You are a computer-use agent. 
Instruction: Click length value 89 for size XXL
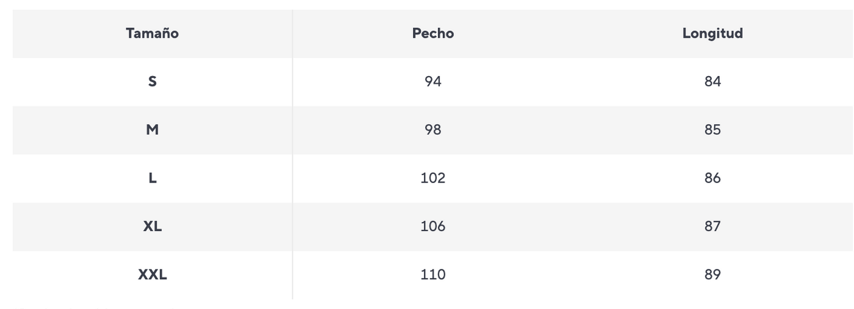(712, 274)
